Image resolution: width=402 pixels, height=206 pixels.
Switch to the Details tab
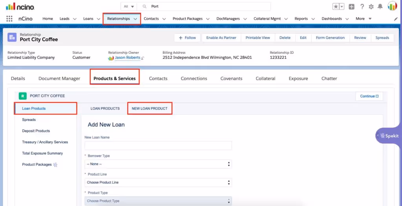(x=18, y=78)
